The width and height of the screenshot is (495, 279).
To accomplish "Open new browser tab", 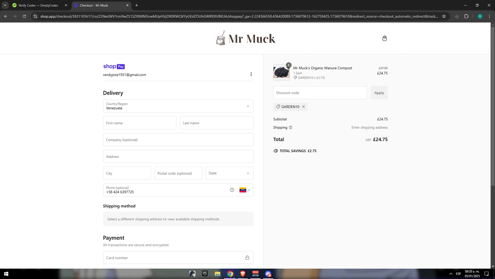I will (137, 5).
